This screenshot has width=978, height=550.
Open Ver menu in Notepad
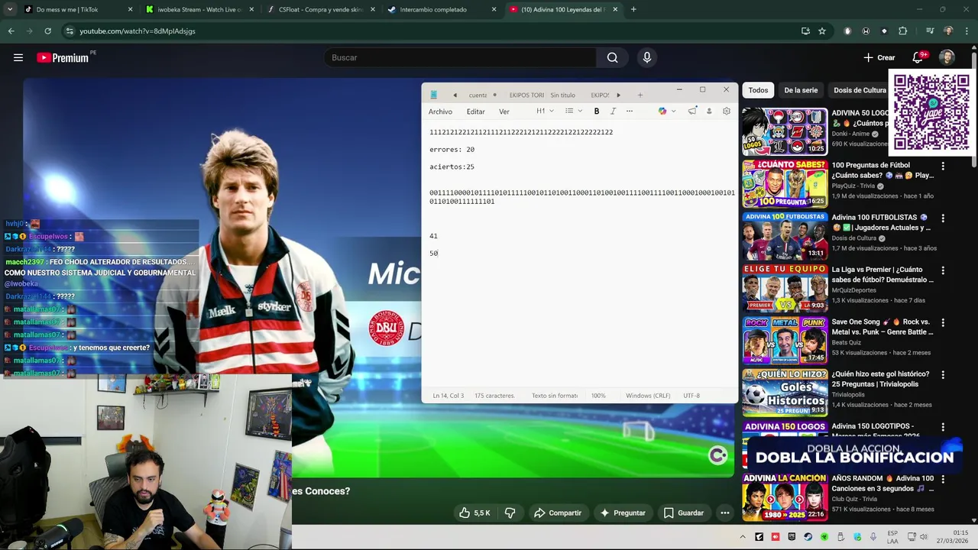coord(504,112)
